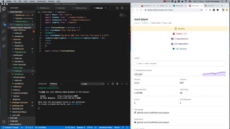Screen dimensions: 230x129
Task: Split the editor to the right
Action: coord(122,8)
